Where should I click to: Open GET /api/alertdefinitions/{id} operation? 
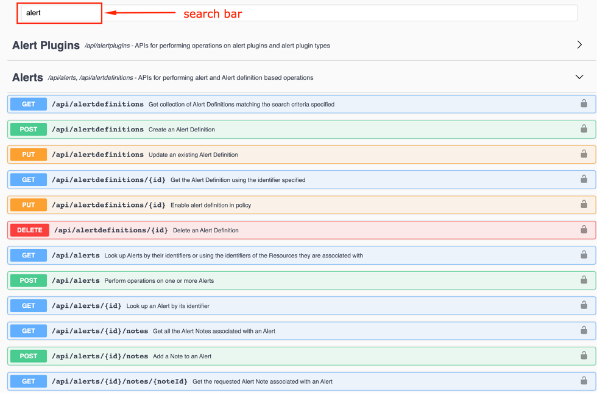pyautogui.click(x=302, y=180)
